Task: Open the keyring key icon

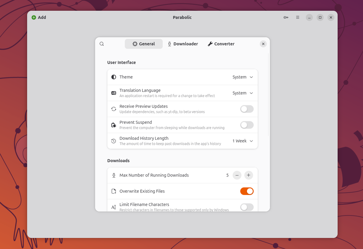Action: [x=286, y=17]
